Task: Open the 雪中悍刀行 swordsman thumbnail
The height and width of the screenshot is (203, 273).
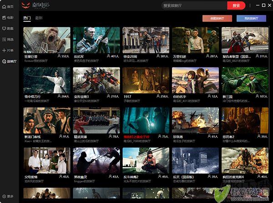Action: 47,80
